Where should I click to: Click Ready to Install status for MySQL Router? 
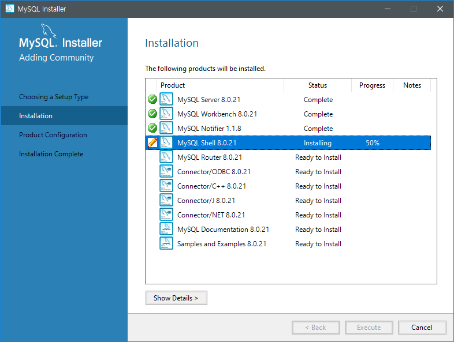pos(318,157)
